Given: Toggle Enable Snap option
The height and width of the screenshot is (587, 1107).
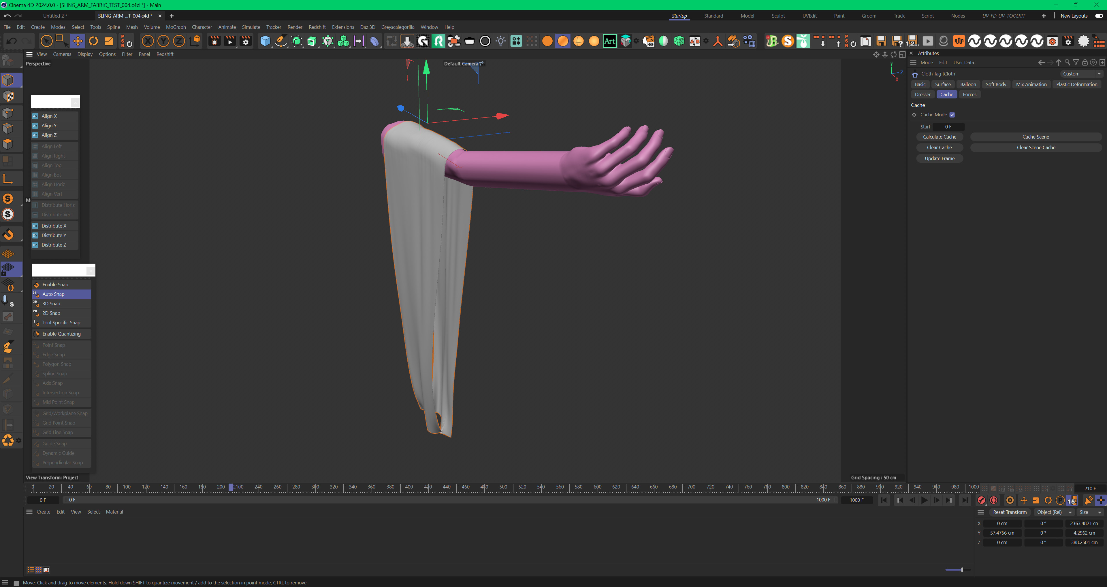Looking at the screenshot, I should click(61, 285).
